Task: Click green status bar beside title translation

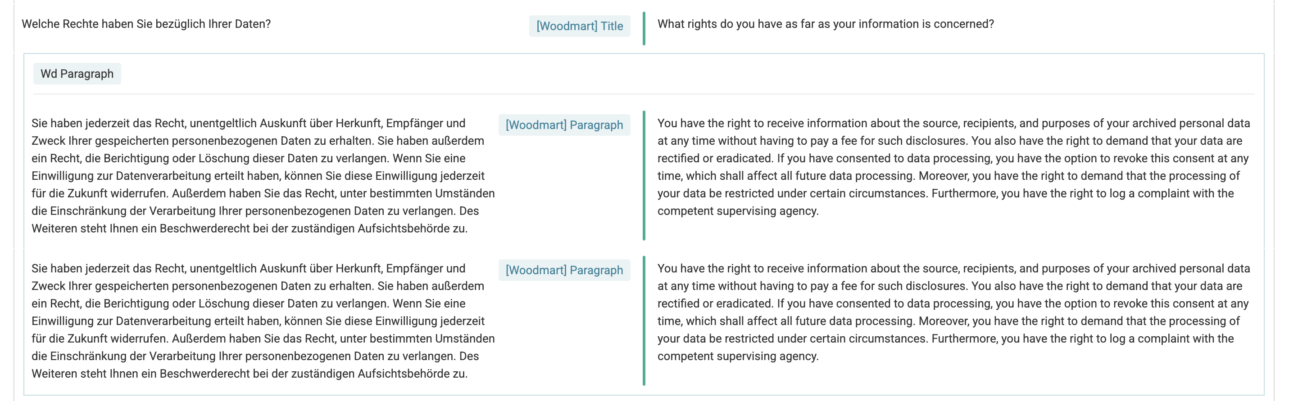Action: pos(644,28)
